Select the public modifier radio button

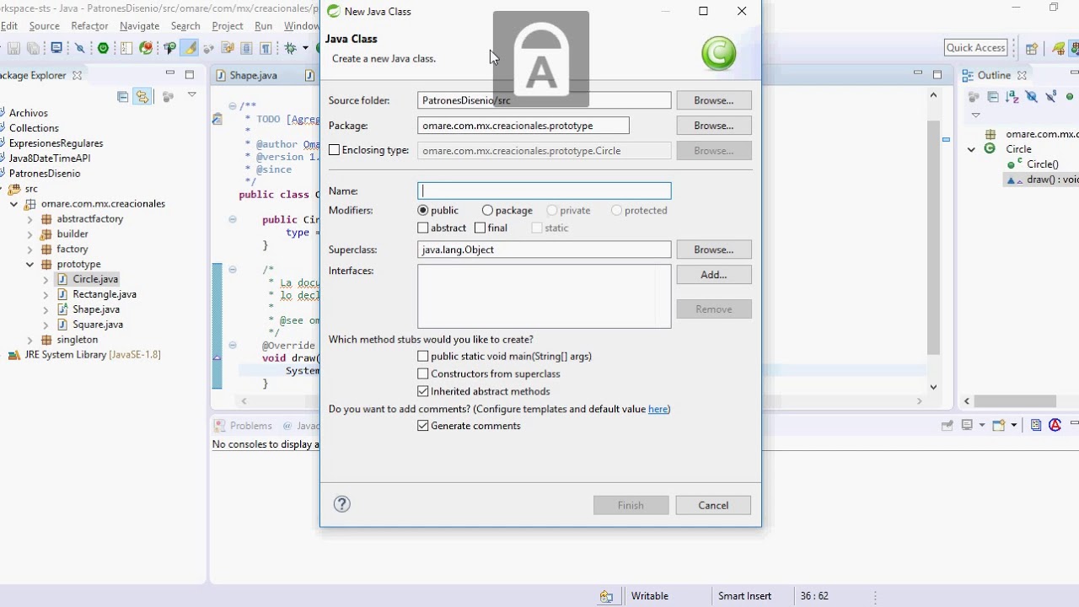point(423,210)
